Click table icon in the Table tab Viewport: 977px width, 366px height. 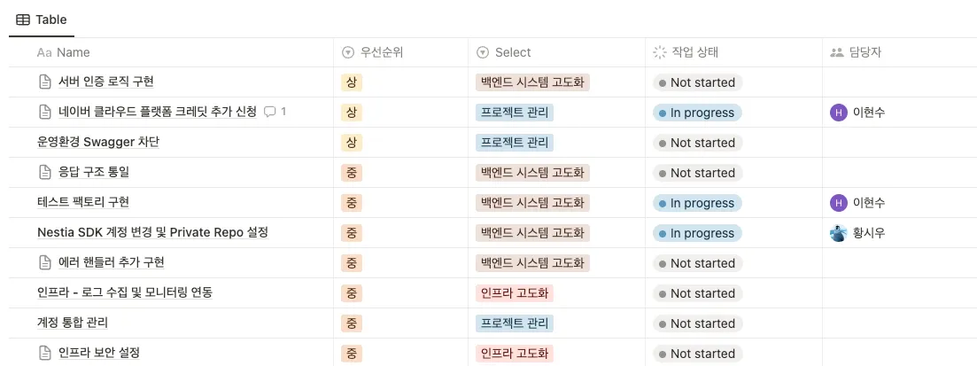[23, 19]
